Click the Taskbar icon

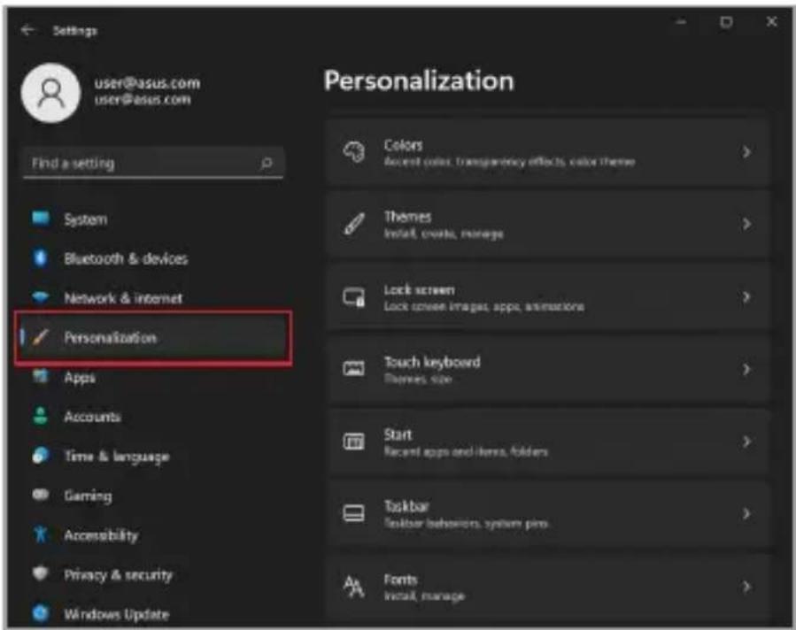[x=354, y=514]
